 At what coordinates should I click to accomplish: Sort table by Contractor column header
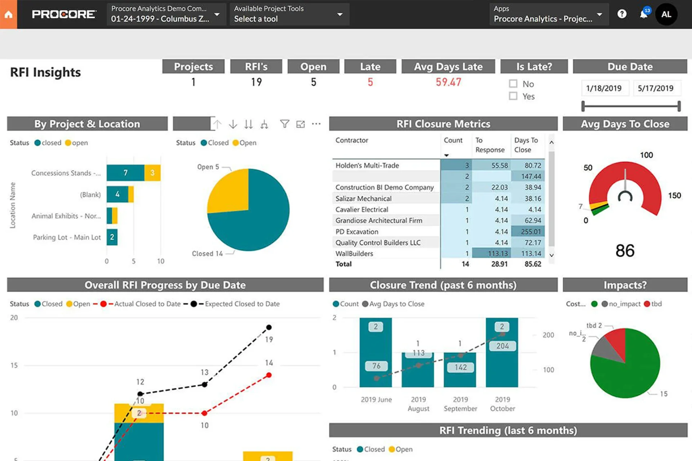pos(352,140)
